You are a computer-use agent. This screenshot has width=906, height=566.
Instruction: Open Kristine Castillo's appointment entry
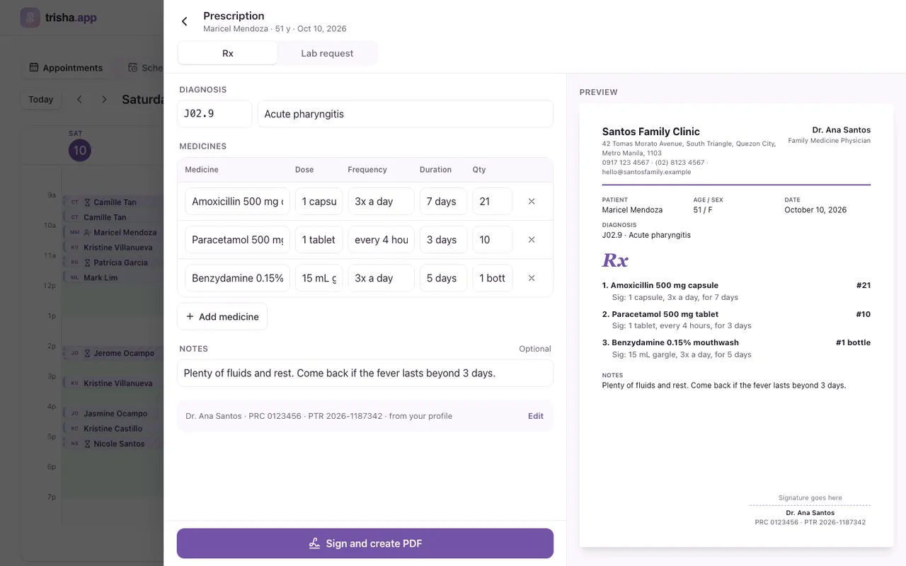[113, 429]
